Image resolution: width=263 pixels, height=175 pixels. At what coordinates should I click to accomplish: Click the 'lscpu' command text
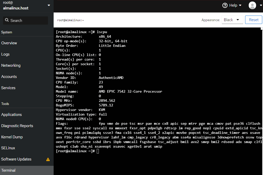pos(102,32)
